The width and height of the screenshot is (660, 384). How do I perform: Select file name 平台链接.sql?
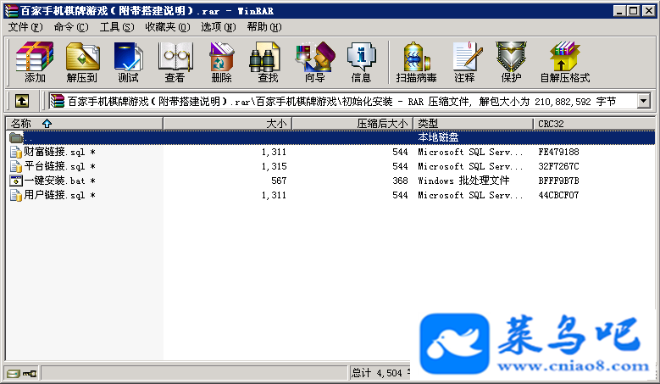59,166
